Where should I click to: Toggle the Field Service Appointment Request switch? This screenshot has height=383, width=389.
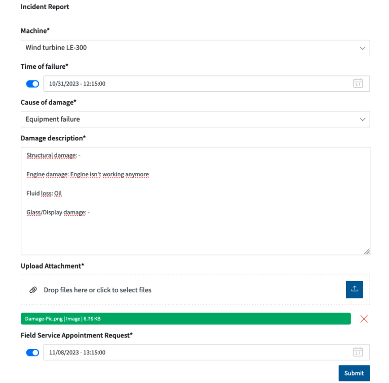tap(32, 352)
